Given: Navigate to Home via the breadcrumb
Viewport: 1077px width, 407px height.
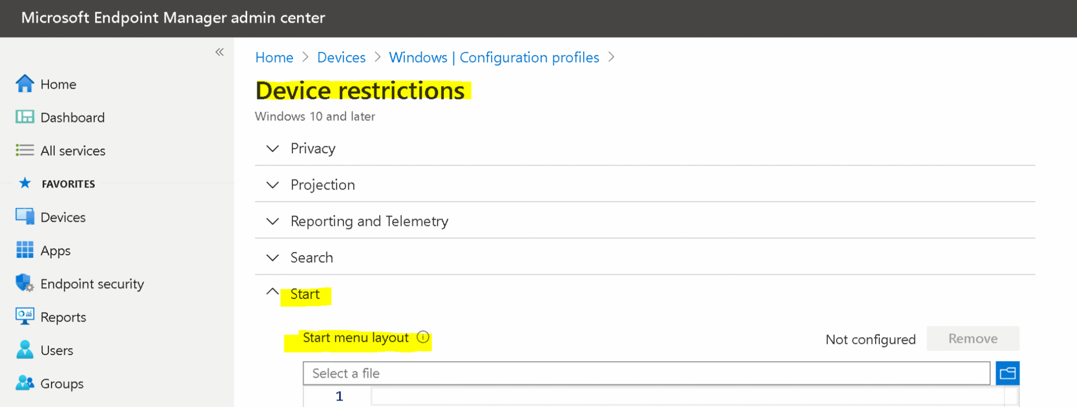Looking at the screenshot, I should [274, 58].
